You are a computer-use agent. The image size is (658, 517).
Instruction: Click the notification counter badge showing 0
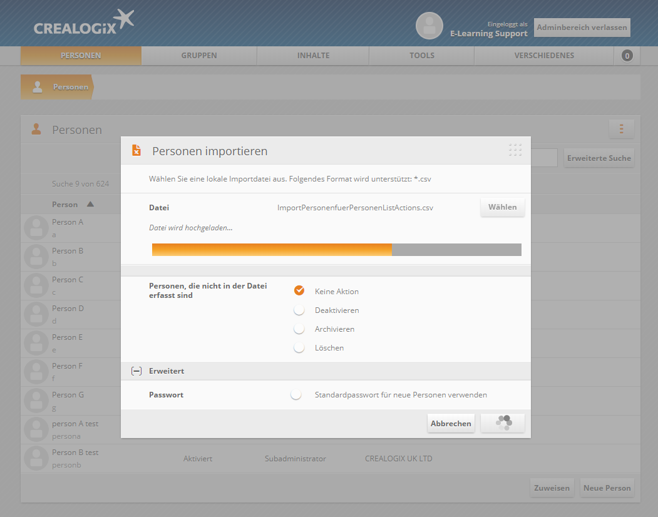pyautogui.click(x=627, y=56)
